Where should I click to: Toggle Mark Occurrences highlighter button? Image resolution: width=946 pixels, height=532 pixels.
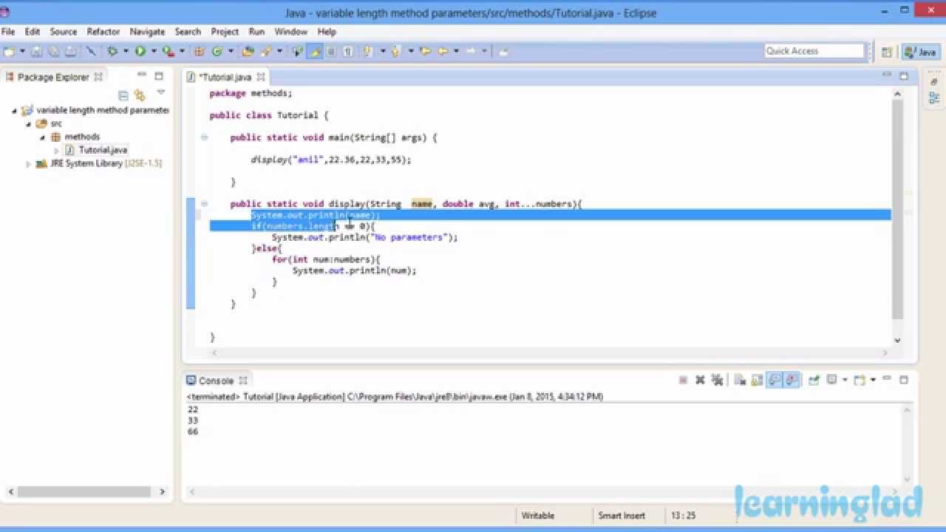[315, 51]
